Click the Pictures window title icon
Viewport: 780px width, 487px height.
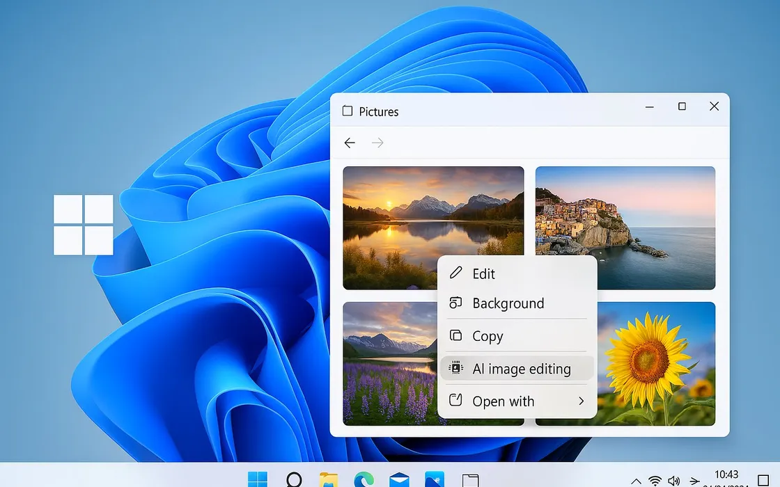pos(348,111)
